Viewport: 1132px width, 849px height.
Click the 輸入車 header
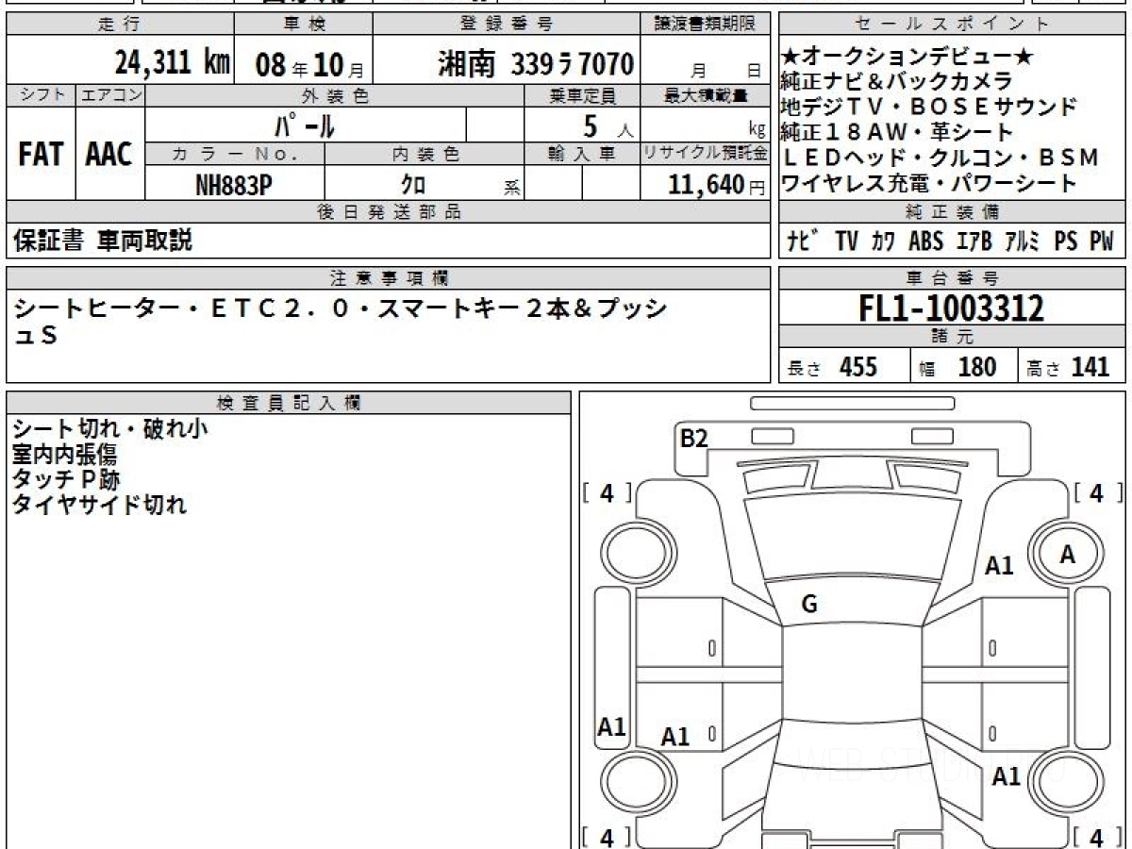tap(582, 154)
